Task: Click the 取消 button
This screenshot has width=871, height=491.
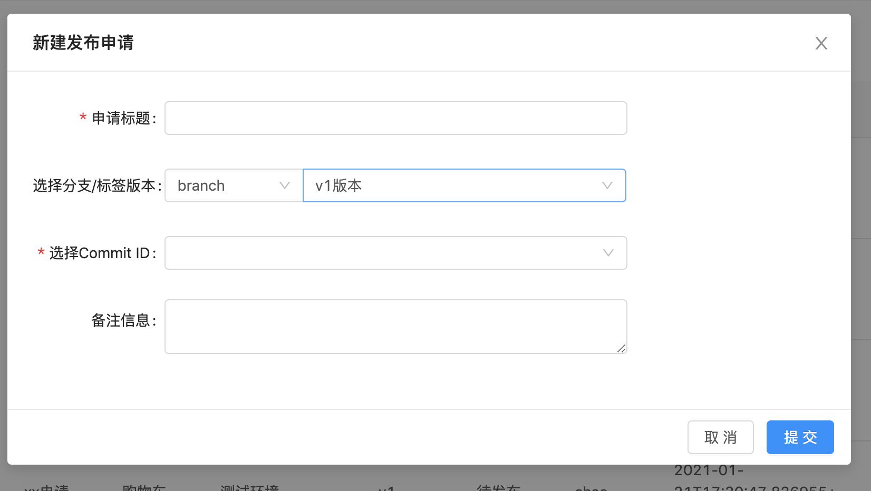Action: [721, 437]
